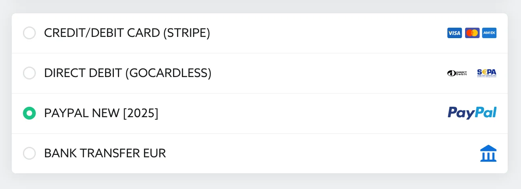This screenshot has height=189, width=521.
Task: Click the PayPal brand logo
Action: (x=472, y=113)
